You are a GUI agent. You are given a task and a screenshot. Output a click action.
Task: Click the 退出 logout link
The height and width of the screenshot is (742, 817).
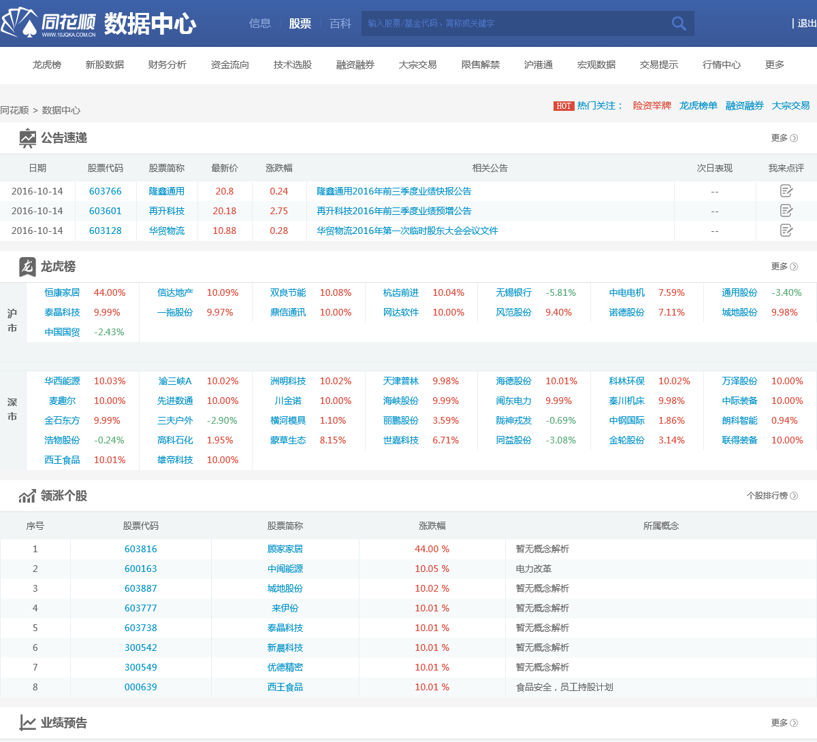coord(807,24)
